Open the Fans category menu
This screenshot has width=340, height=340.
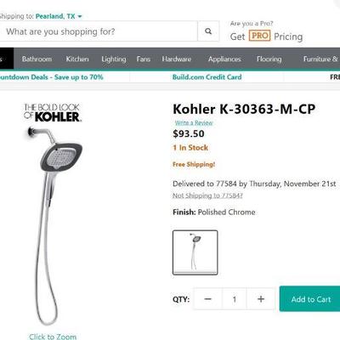pos(144,59)
